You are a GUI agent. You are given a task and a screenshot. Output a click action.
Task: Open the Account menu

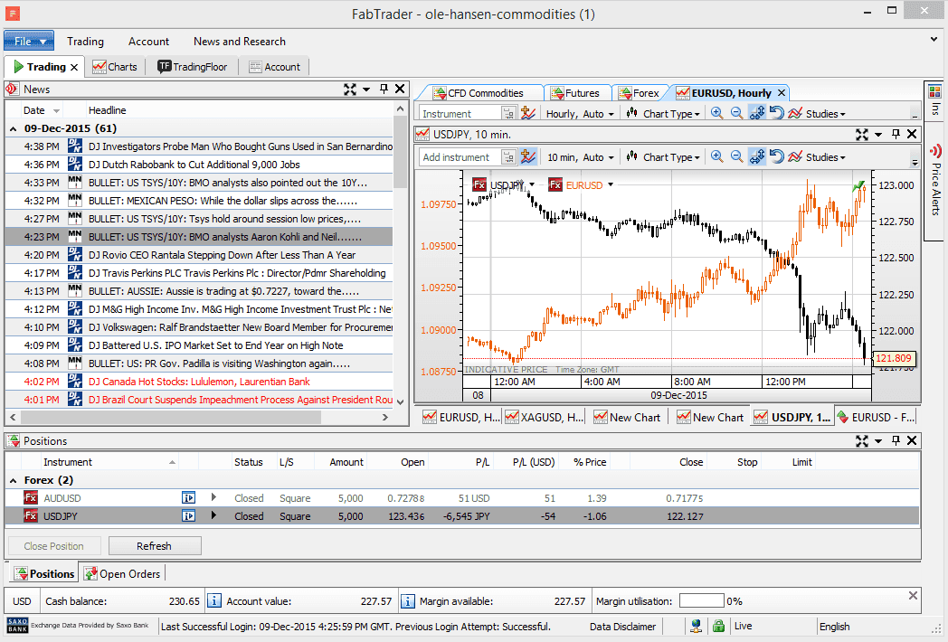148,41
